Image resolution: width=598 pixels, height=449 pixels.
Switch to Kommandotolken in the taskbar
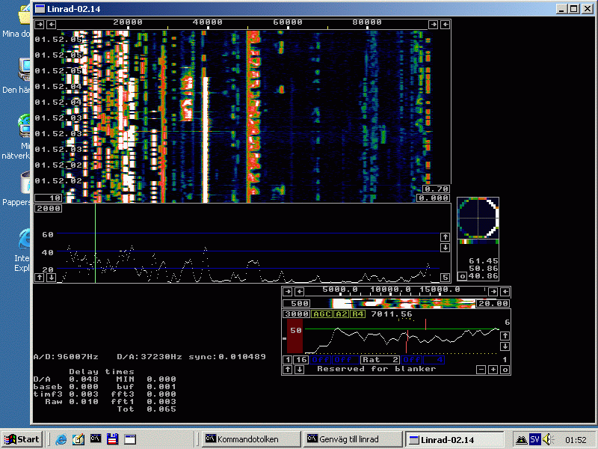(250, 439)
